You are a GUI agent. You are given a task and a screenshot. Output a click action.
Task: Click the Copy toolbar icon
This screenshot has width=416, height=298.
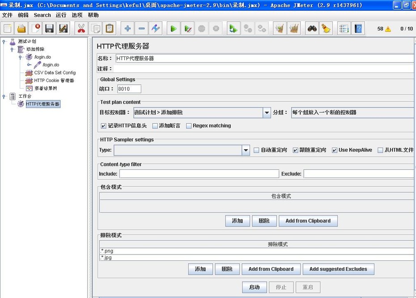tap(95, 28)
